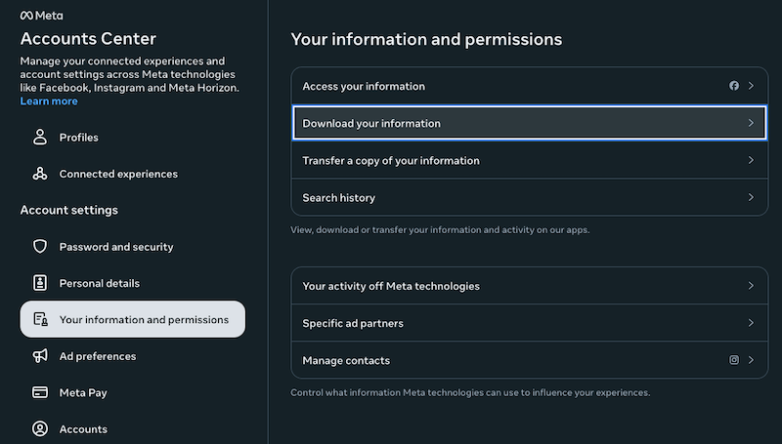This screenshot has height=444, width=782.
Task: Open Transfer a copy chevron arrow
Action: click(x=751, y=160)
